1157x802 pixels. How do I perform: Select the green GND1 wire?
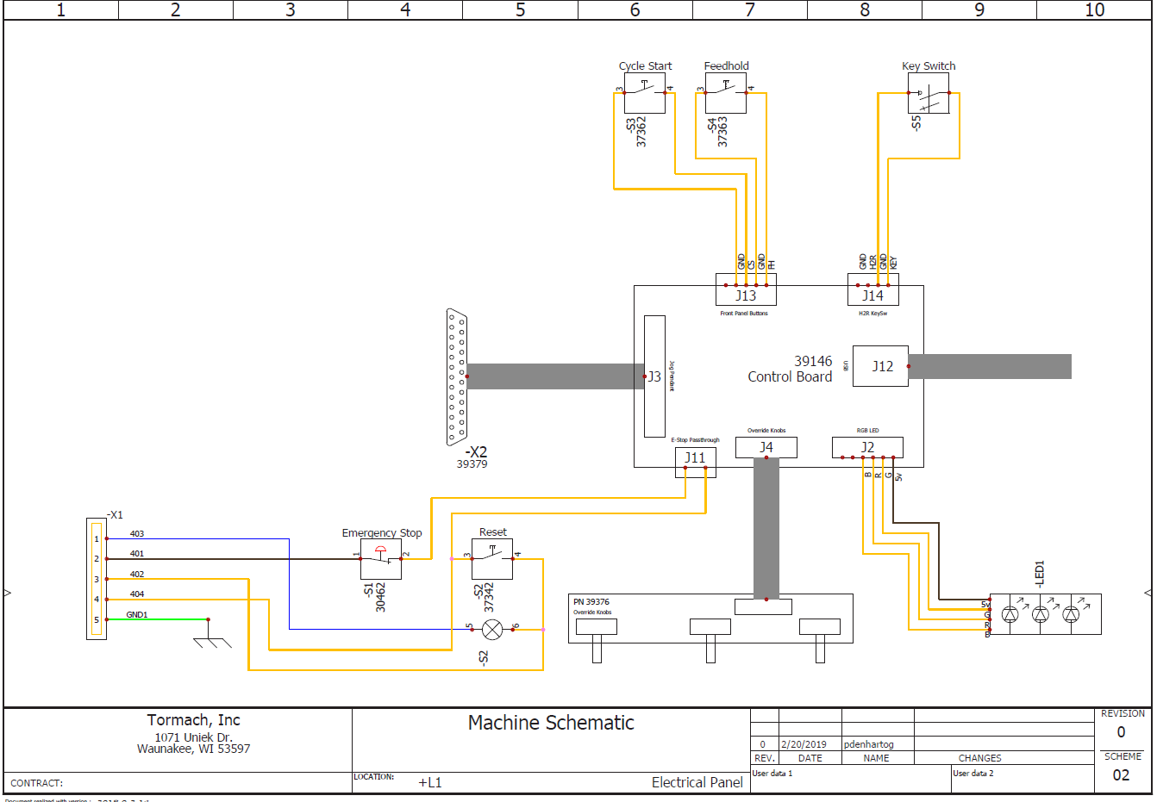156,619
